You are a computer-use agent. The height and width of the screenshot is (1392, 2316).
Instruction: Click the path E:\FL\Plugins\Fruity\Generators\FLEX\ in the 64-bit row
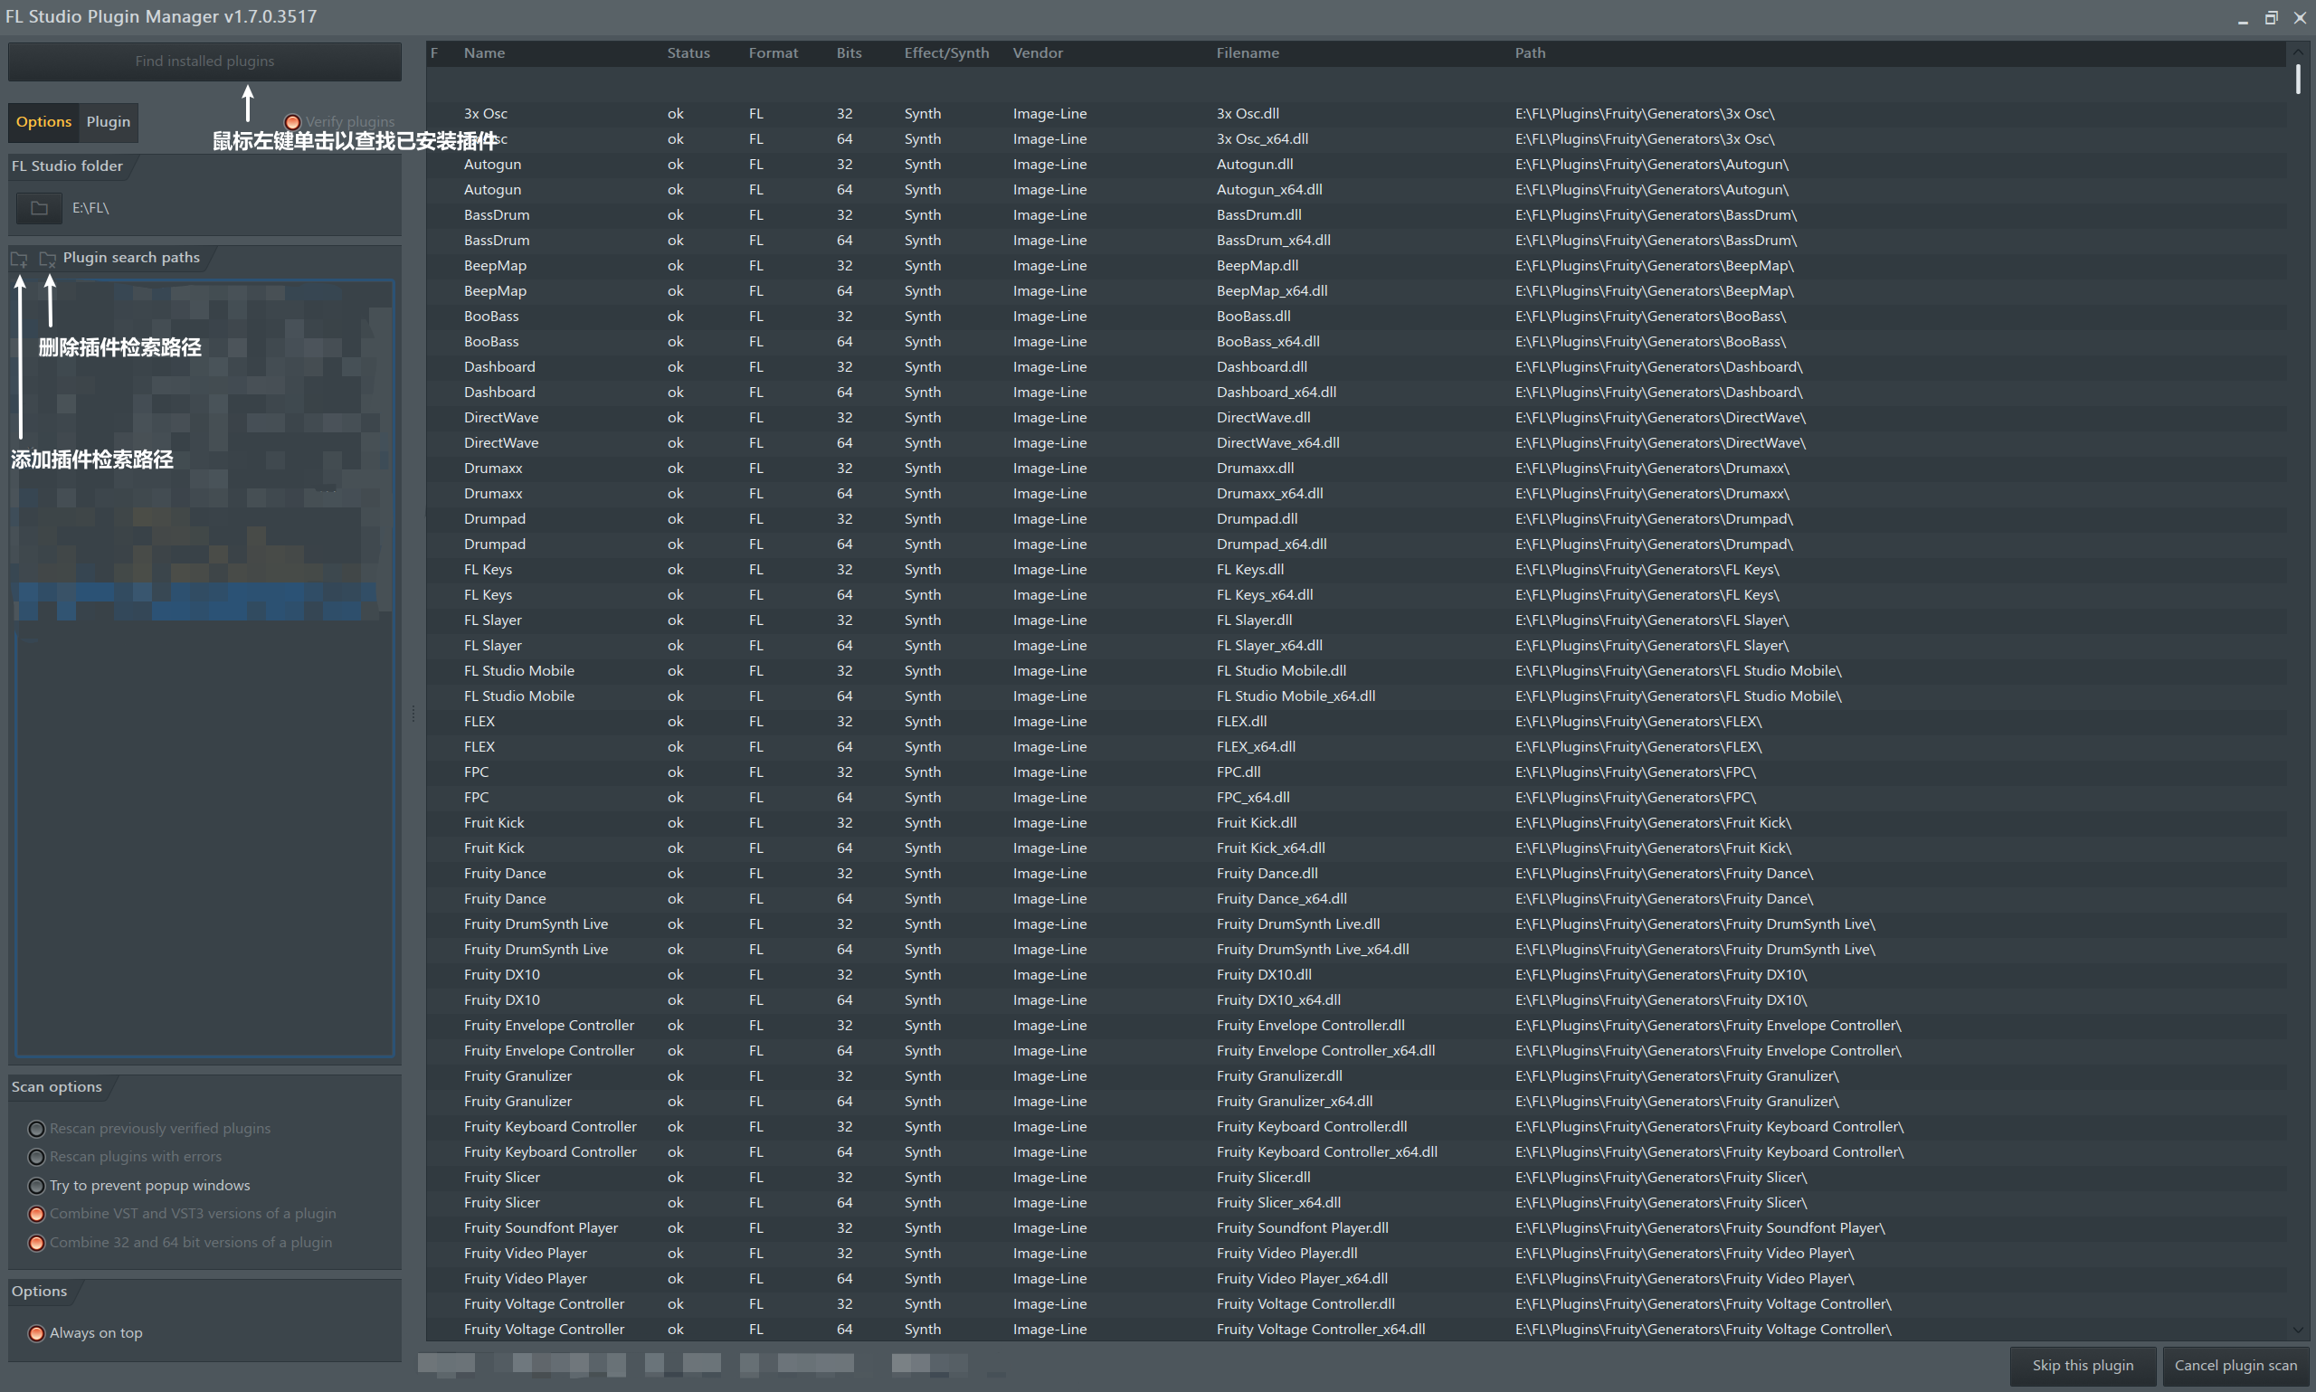[x=1637, y=747]
